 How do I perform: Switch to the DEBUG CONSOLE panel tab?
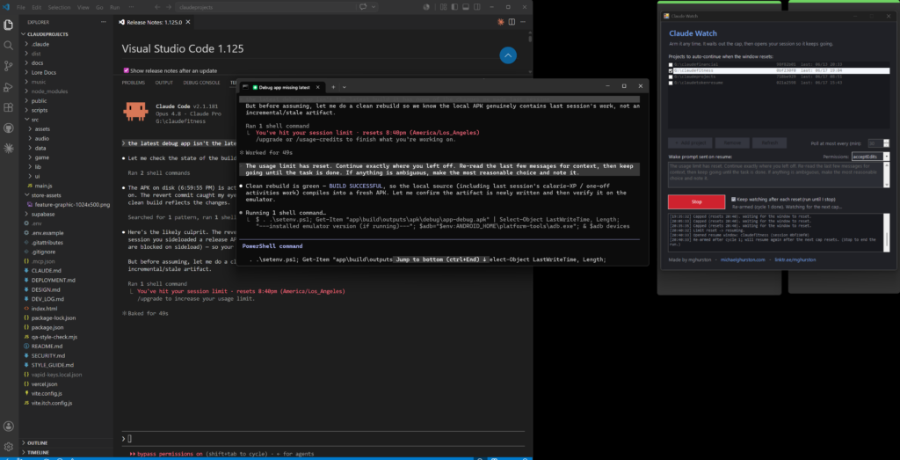(x=201, y=83)
